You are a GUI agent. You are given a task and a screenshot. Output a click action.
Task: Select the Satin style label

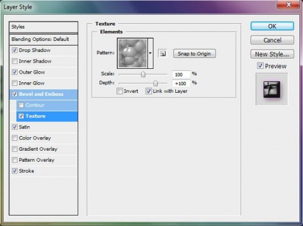[24, 127]
